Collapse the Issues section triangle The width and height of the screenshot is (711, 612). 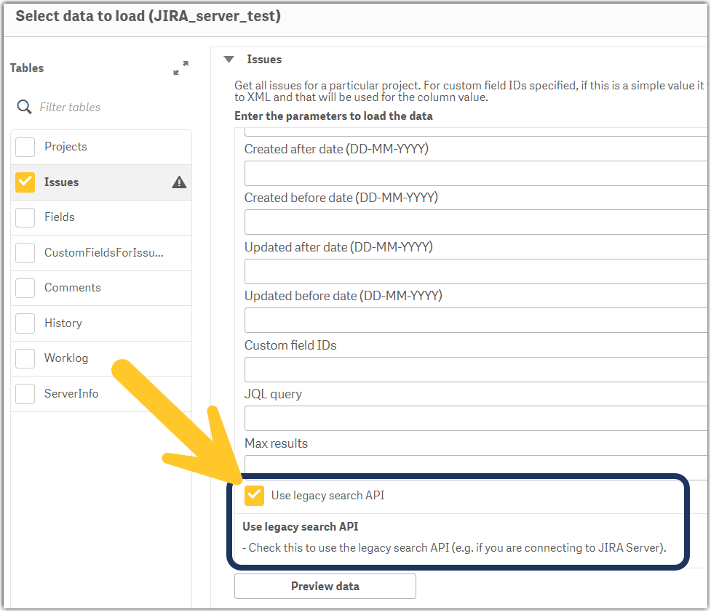(x=229, y=60)
